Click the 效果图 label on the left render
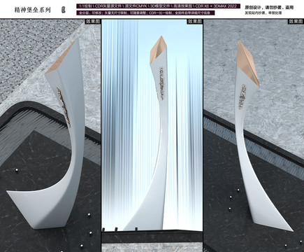The image size is (304, 252). 92,22
